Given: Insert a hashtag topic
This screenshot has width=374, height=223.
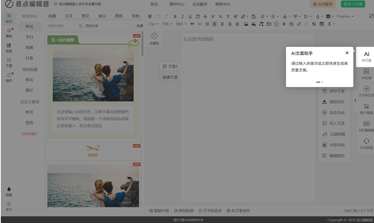Looking at the screenshot, I should (x=284, y=24).
